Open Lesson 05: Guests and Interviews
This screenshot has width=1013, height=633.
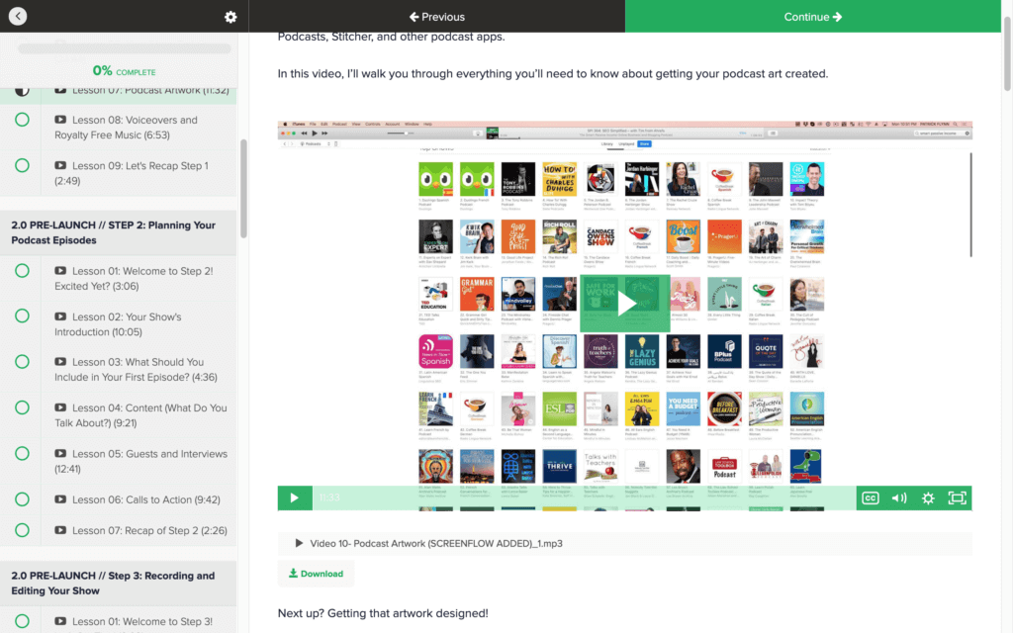pos(140,461)
